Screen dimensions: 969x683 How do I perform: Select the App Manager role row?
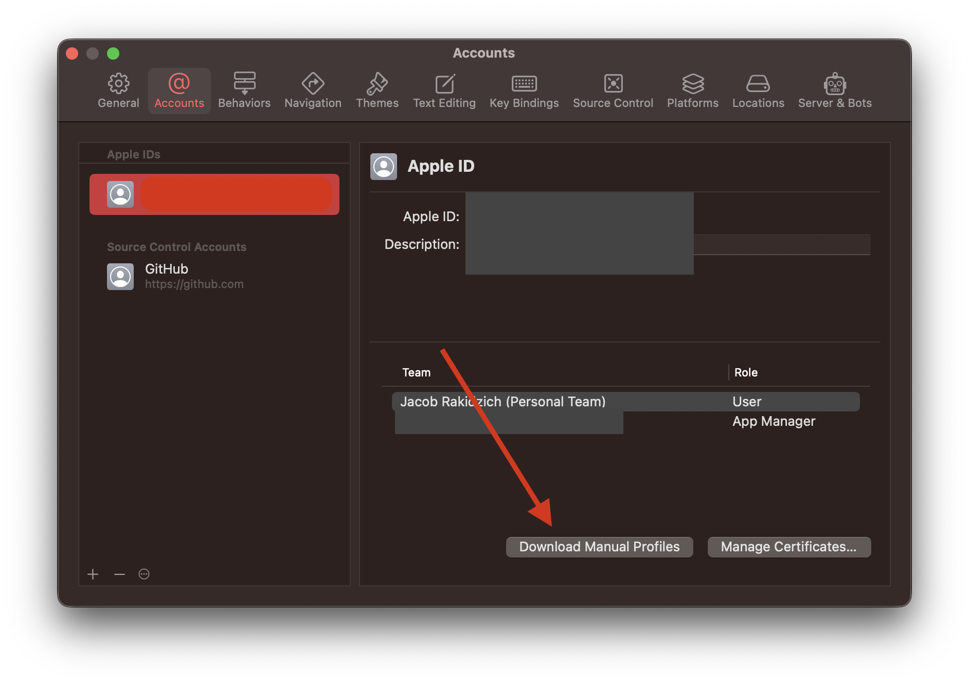coord(626,421)
